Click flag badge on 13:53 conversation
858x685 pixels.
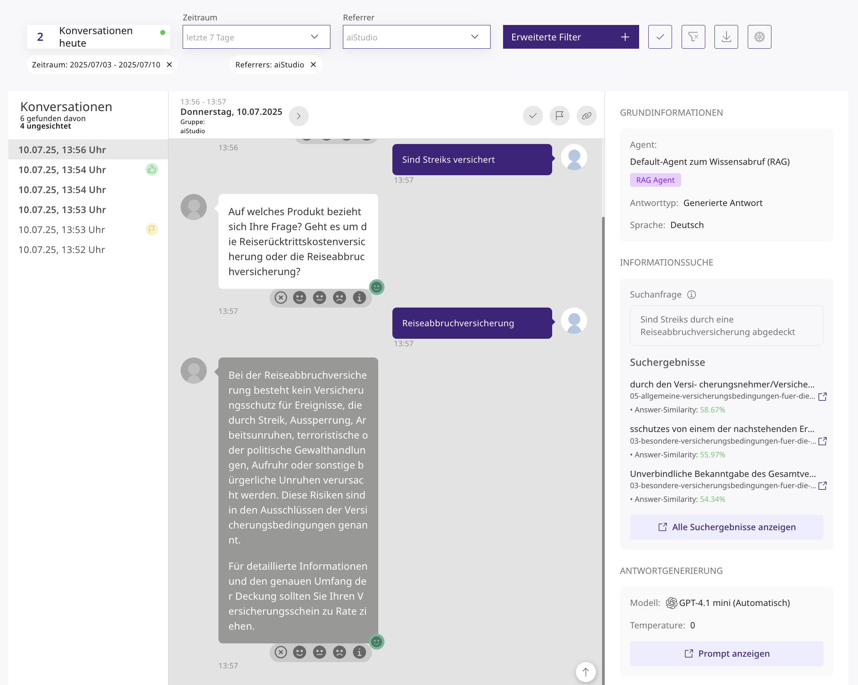tap(152, 229)
